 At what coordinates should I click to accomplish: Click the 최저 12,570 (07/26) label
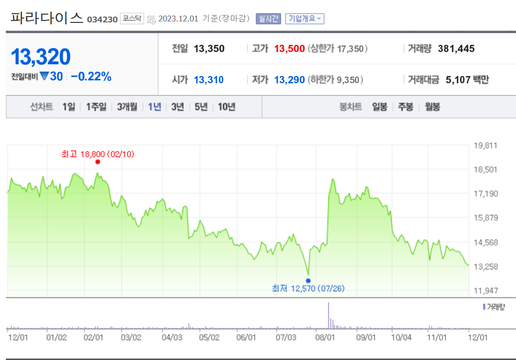click(x=308, y=288)
